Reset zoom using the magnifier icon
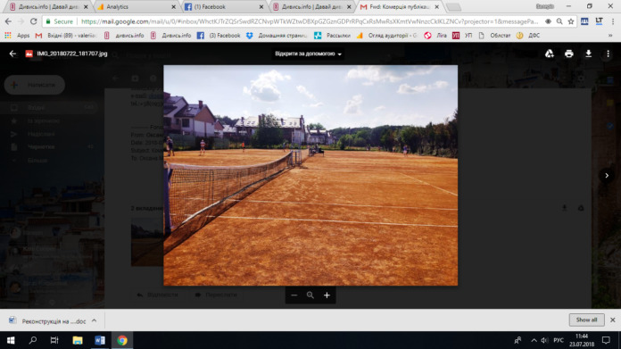 pos(310,295)
